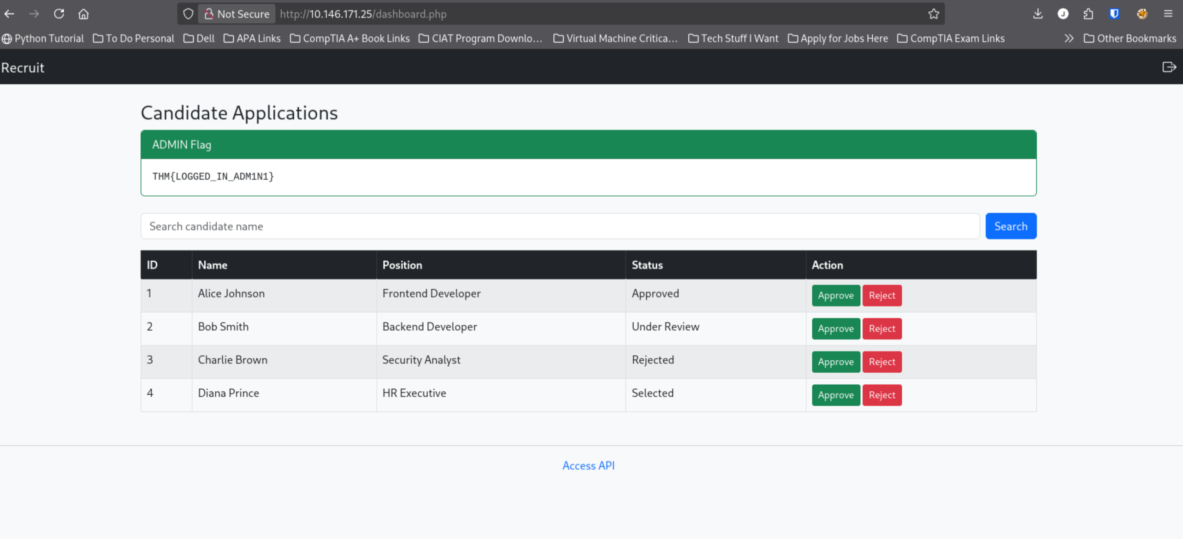Screen dimensions: 1183x539
Task: Approve Bob Smith's application
Action: point(836,329)
